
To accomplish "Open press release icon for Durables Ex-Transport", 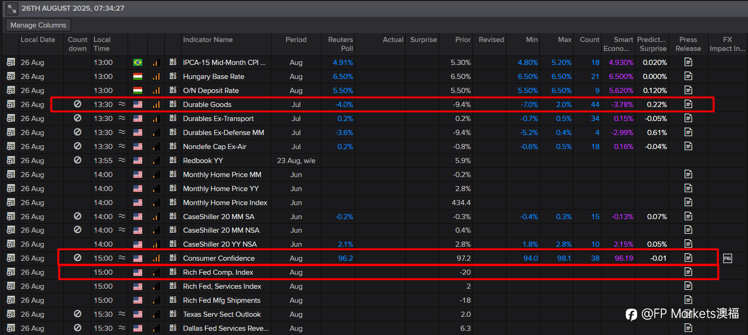I will tap(688, 118).
